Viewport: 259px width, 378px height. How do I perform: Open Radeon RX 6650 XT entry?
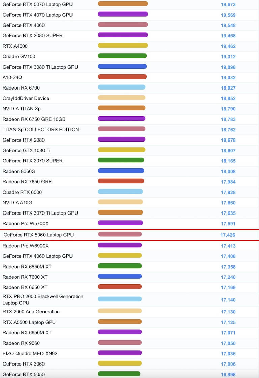(25, 287)
